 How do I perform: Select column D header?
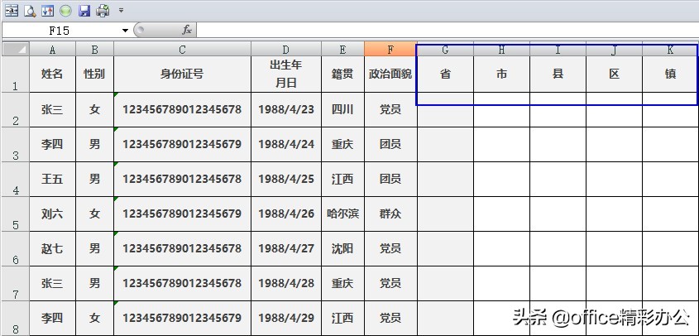point(285,49)
